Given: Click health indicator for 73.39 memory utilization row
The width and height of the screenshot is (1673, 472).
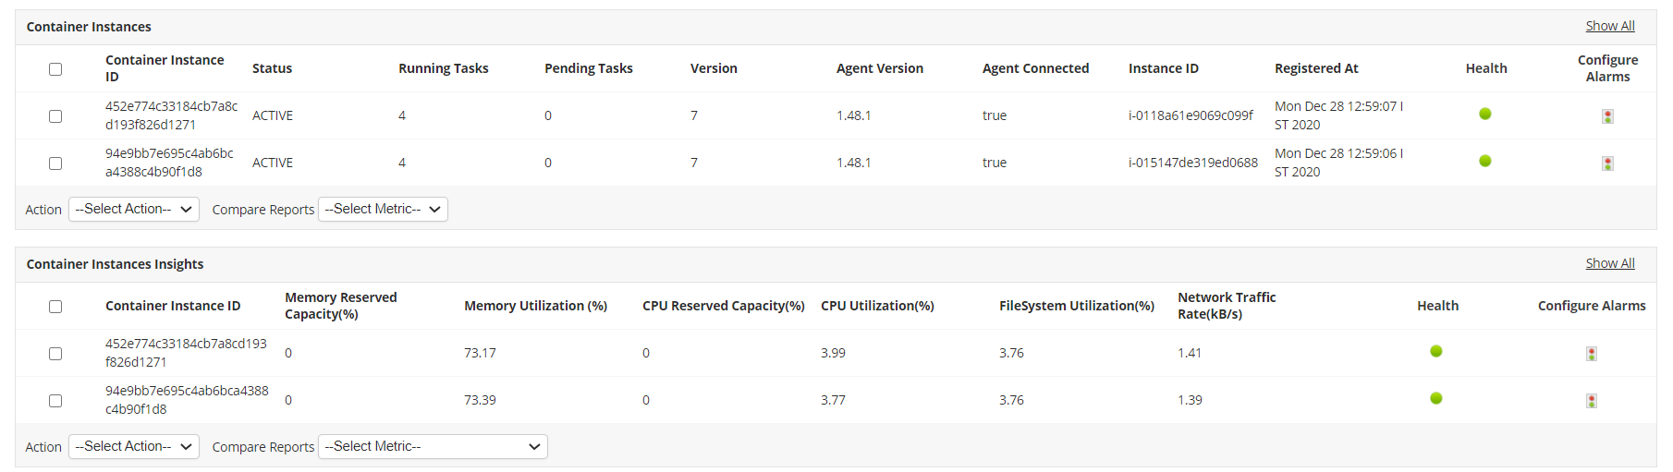Looking at the screenshot, I should coord(1435,398).
